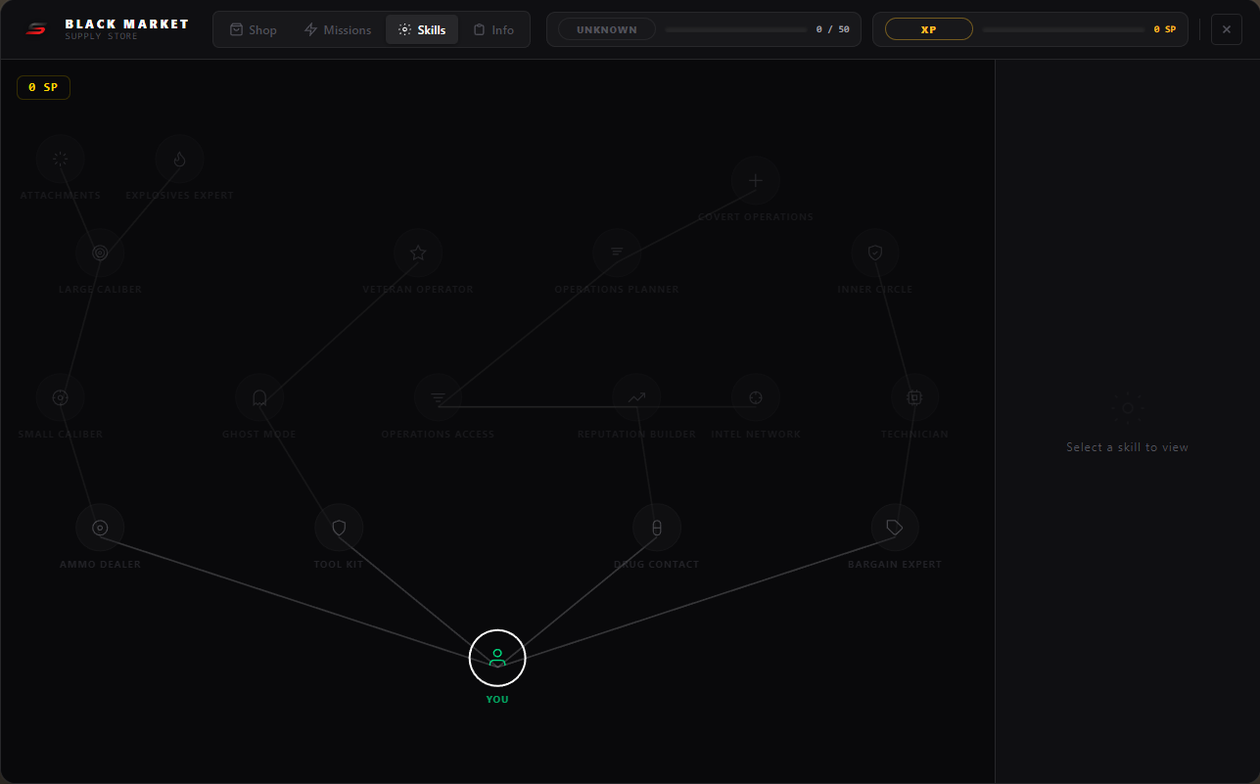Click the Ghost Mode ghost icon

pyautogui.click(x=259, y=397)
